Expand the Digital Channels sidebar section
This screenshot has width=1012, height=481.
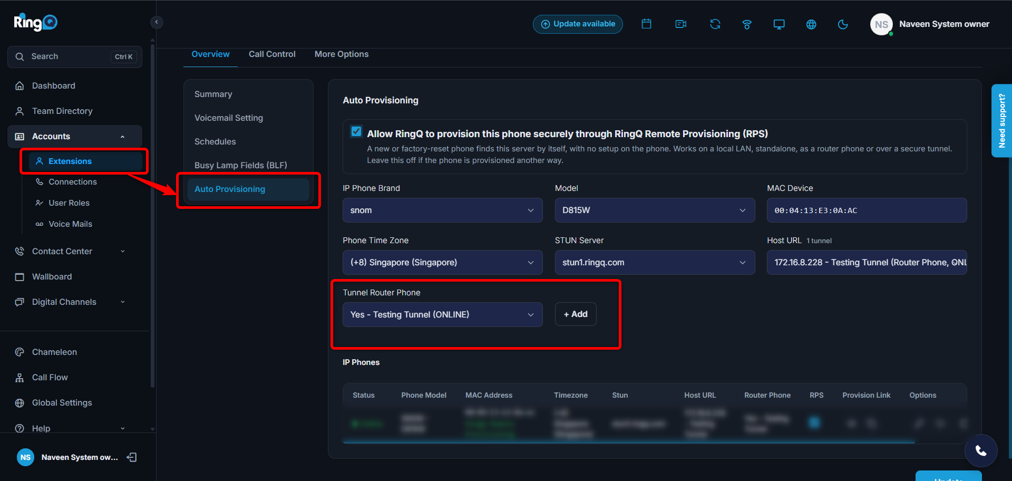click(x=75, y=302)
